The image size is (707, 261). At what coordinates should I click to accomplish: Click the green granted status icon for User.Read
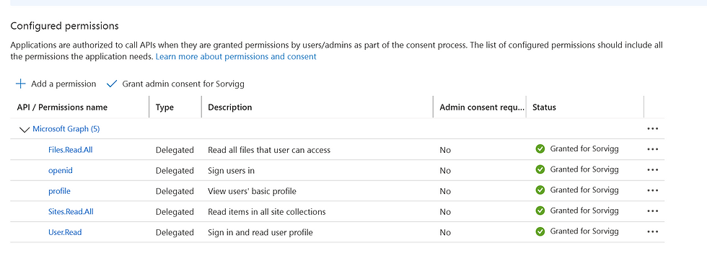[x=540, y=231]
